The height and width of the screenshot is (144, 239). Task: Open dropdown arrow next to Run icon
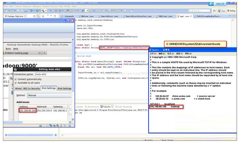click(40, 11)
